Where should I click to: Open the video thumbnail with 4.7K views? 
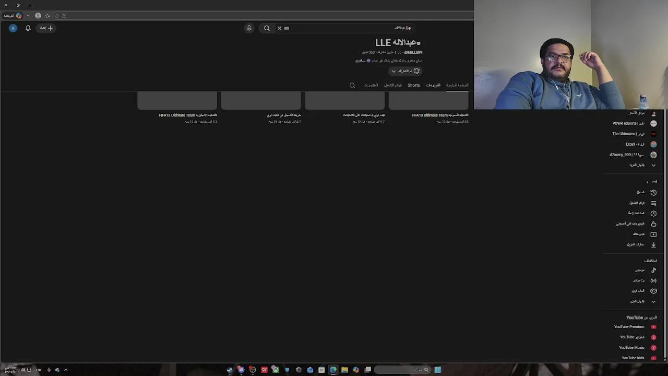click(x=261, y=100)
